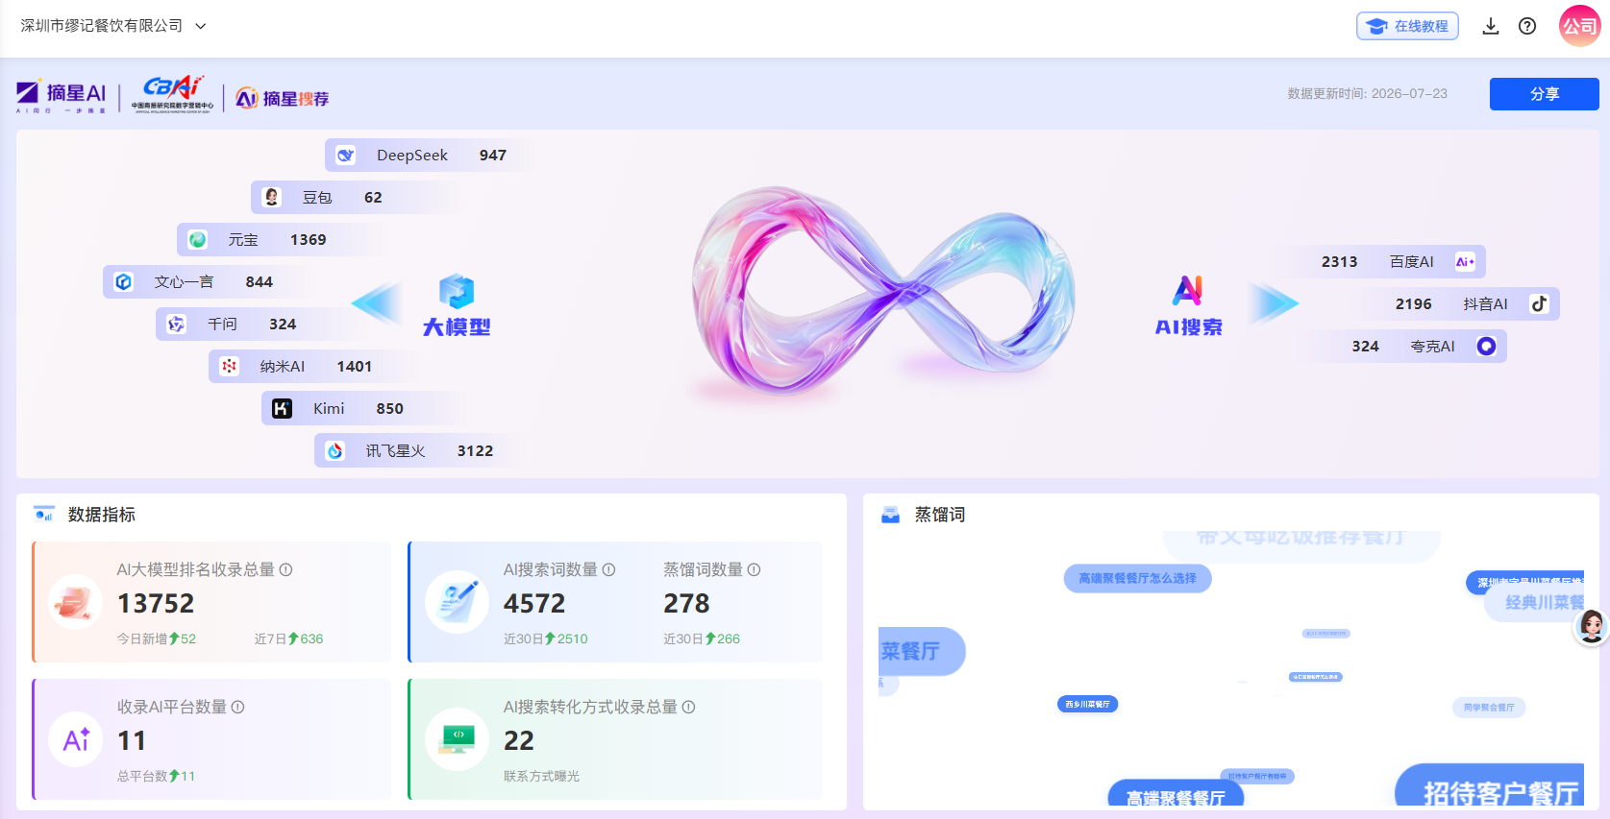Click the info icon beside 收录AI平台数量
Screen dimensions: 1610x819
point(237,707)
